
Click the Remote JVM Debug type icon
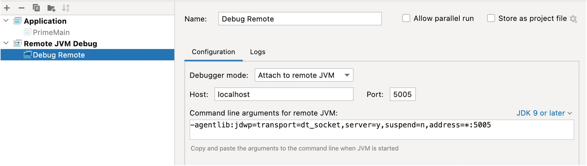pos(17,43)
